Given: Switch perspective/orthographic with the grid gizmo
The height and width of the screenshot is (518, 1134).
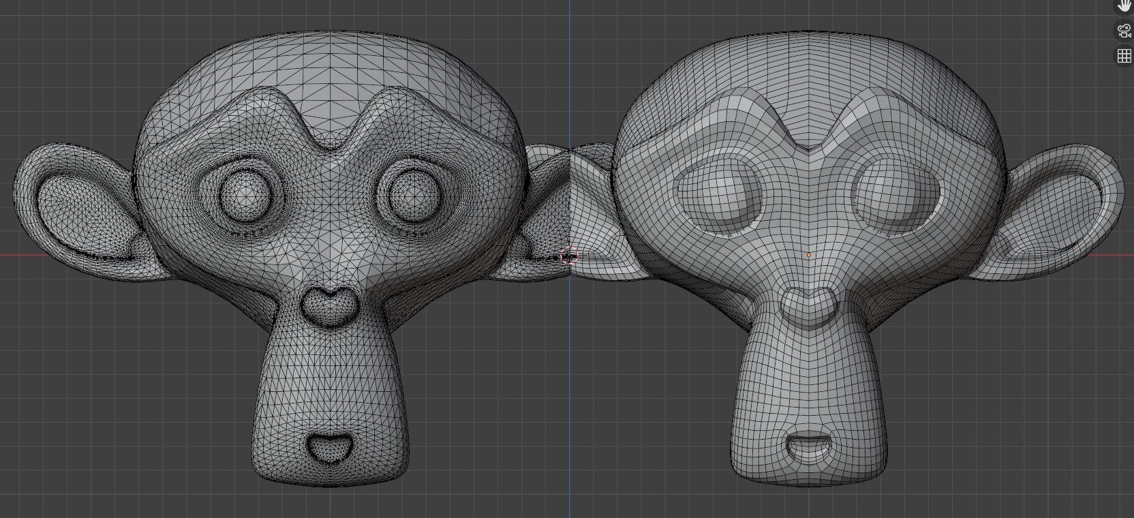Looking at the screenshot, I should pos(1124,56).
